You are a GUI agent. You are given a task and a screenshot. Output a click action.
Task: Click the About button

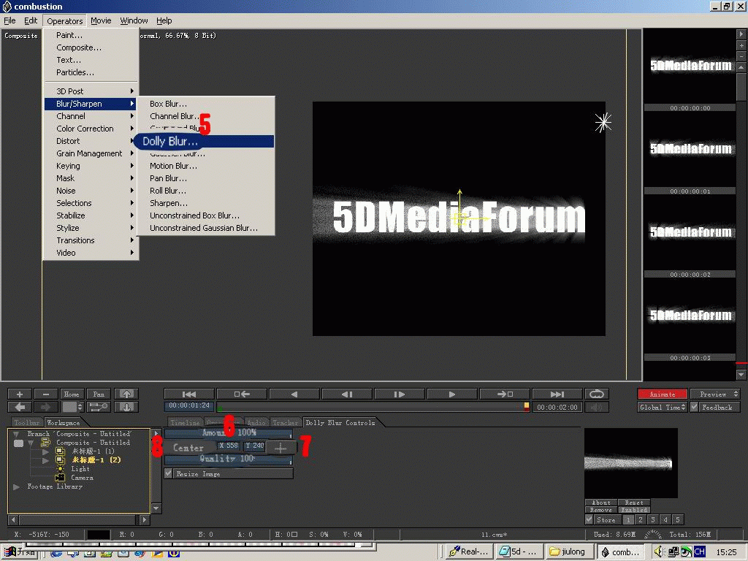[x=601, y=503]
